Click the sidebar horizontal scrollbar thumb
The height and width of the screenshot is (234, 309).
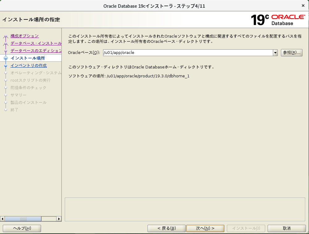pos(23,219)
